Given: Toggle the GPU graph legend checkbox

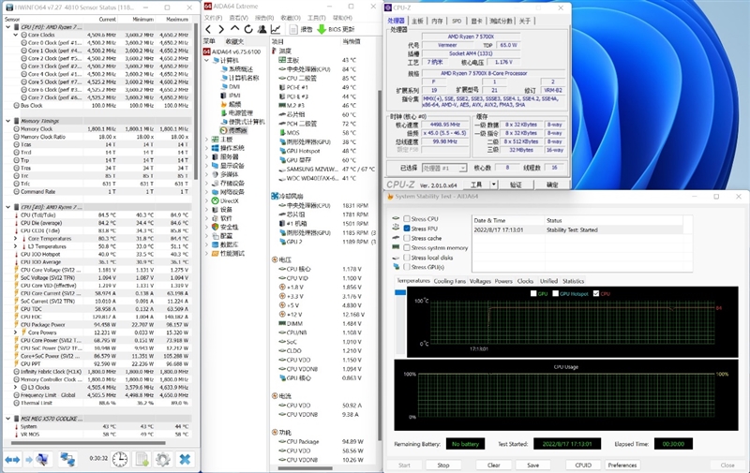Looking at the screenshot, I should pyautogui.click(x=533, y=293).
